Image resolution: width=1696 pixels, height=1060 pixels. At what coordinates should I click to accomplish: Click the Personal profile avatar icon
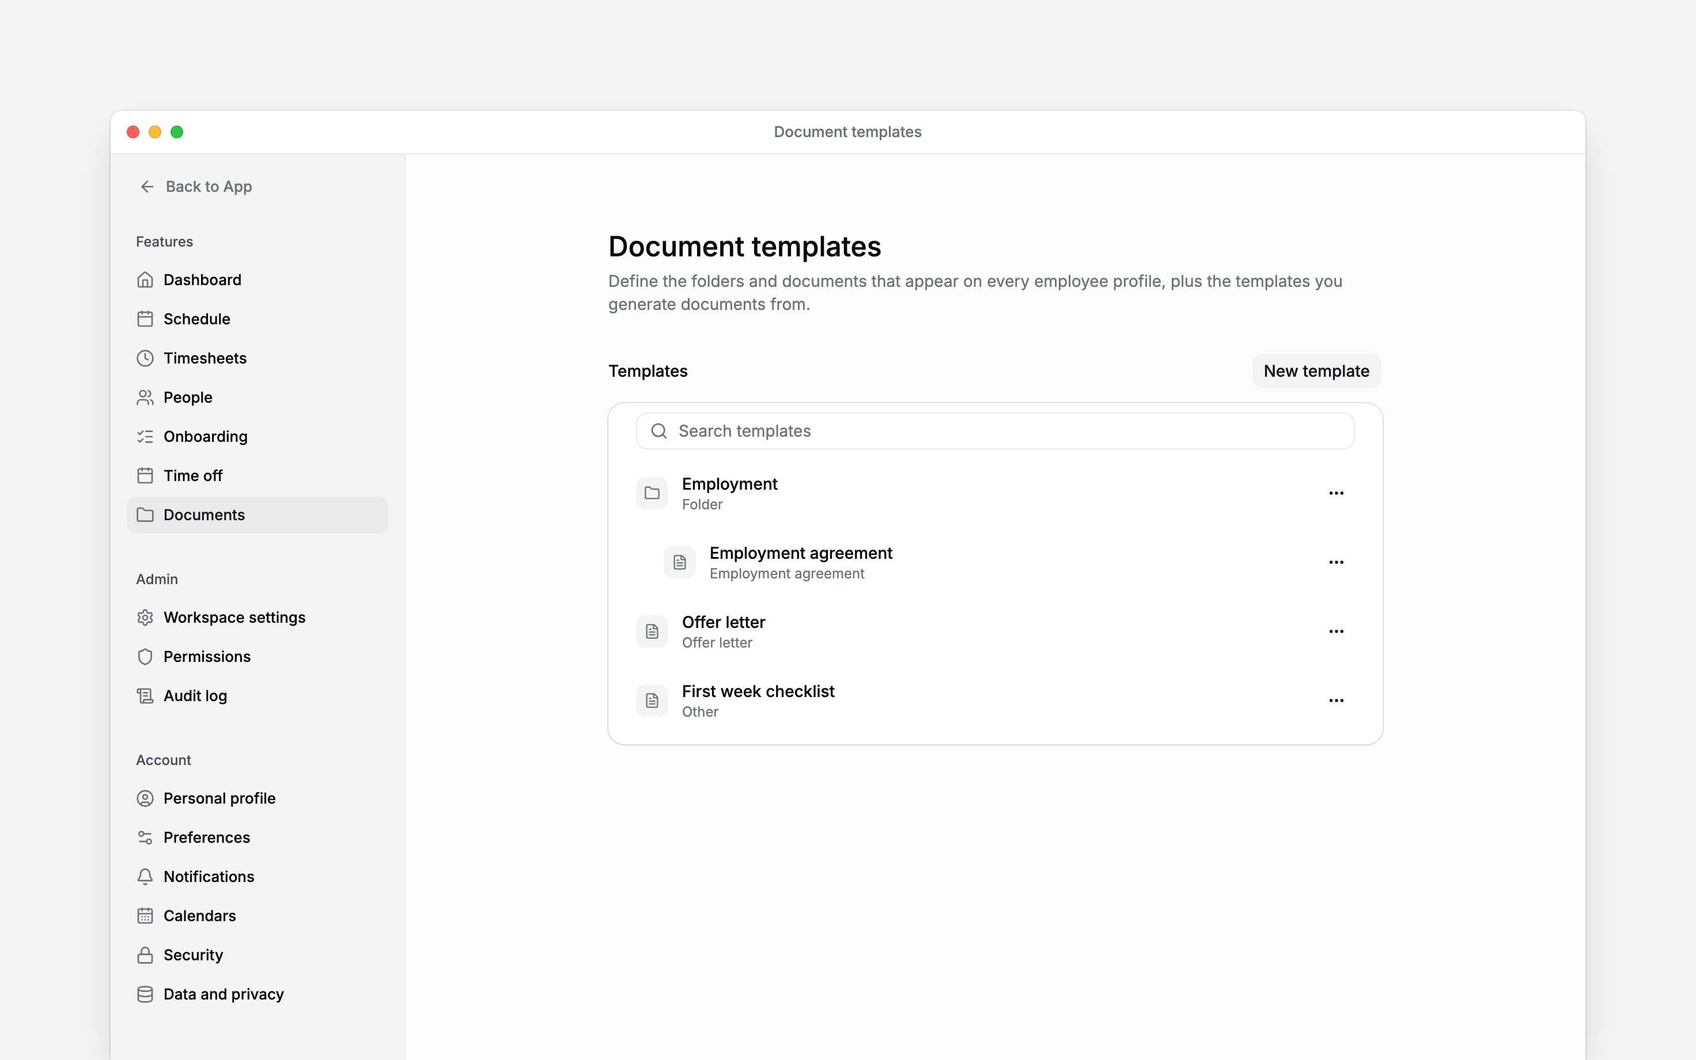pyautogui.click(x=145, y=798)
